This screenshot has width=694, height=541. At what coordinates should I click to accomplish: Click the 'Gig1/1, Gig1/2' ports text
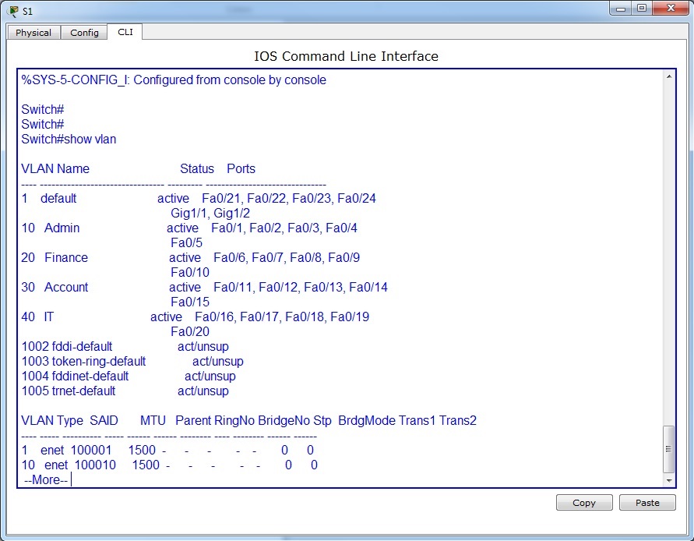point(210,213)
